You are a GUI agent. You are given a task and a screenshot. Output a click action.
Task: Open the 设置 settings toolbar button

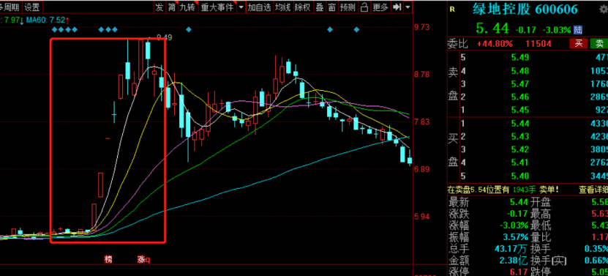tap(31, 7)
